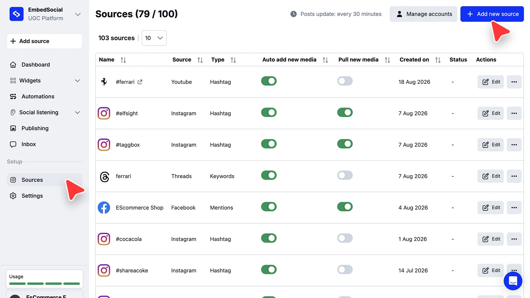This screenshot has height=298, width=530.
Task: Disable Auto add new media for #ferrari
Action: (x=269, y=81)
